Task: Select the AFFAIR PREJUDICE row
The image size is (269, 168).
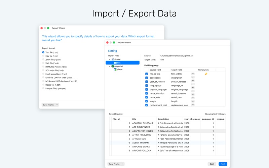Action: (x=167, y=135)
